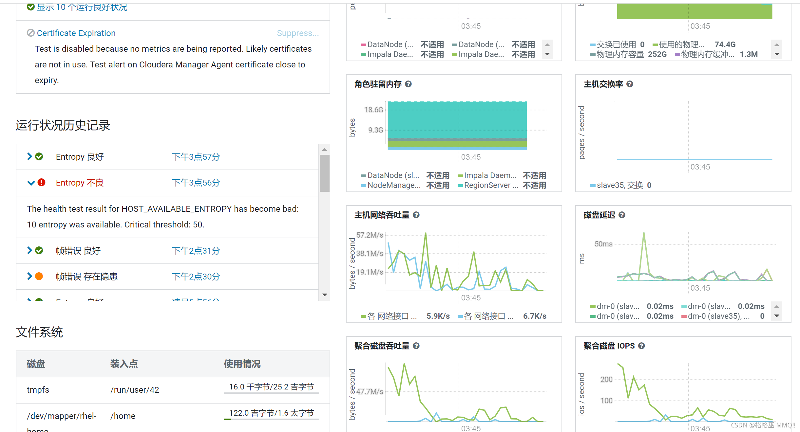Click green check icon on 帧错误 良好 row
This screenshot has height=432, width=800.
point(39,251)
